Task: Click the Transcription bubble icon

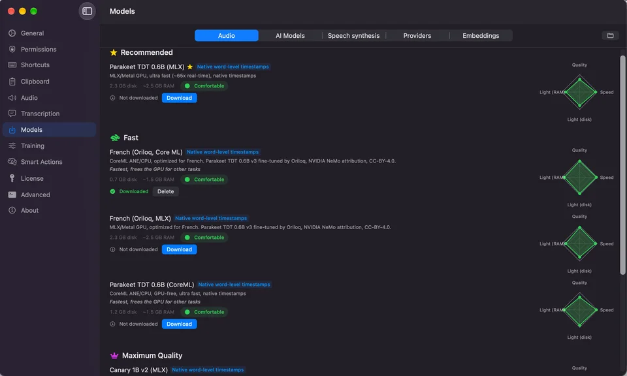Action: [x=12, y=114]
